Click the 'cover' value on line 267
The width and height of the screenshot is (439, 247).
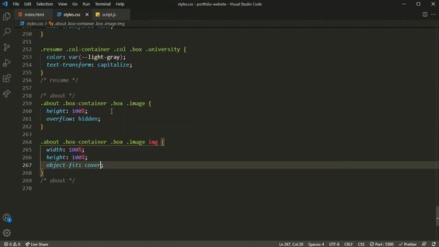93,165
